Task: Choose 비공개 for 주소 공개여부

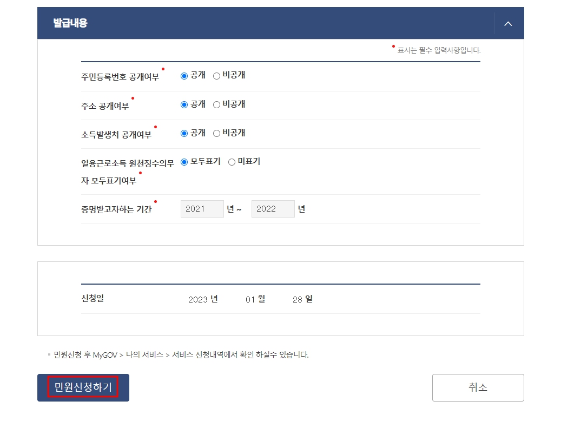Action: pos(216,104)
